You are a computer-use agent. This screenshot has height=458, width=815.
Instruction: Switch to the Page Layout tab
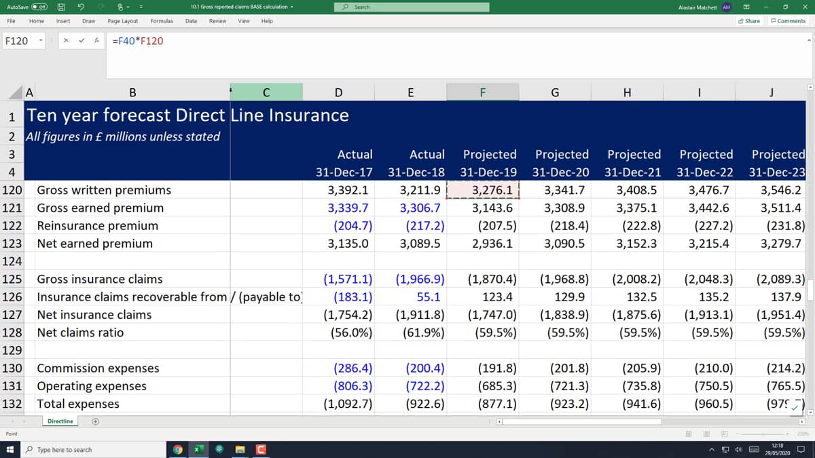coord(123,21)
